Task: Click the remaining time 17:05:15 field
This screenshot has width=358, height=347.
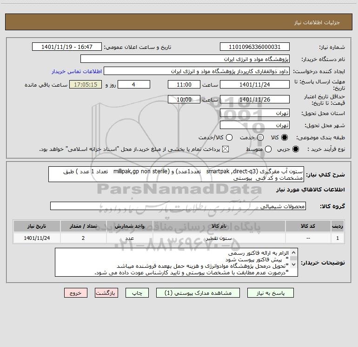Action: [86, 85]
